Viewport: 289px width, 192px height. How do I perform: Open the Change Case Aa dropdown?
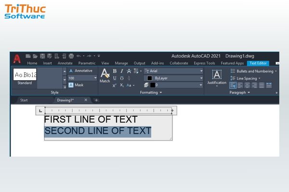pyautogui.click(x=131, y=85)
